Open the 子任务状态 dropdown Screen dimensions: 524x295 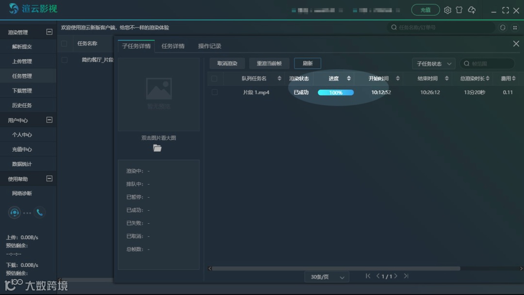tap(433, 63)
